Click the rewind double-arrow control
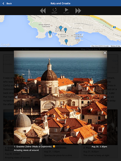The width and height of the screenshot is (121, 161). click(x=43, y=11)
